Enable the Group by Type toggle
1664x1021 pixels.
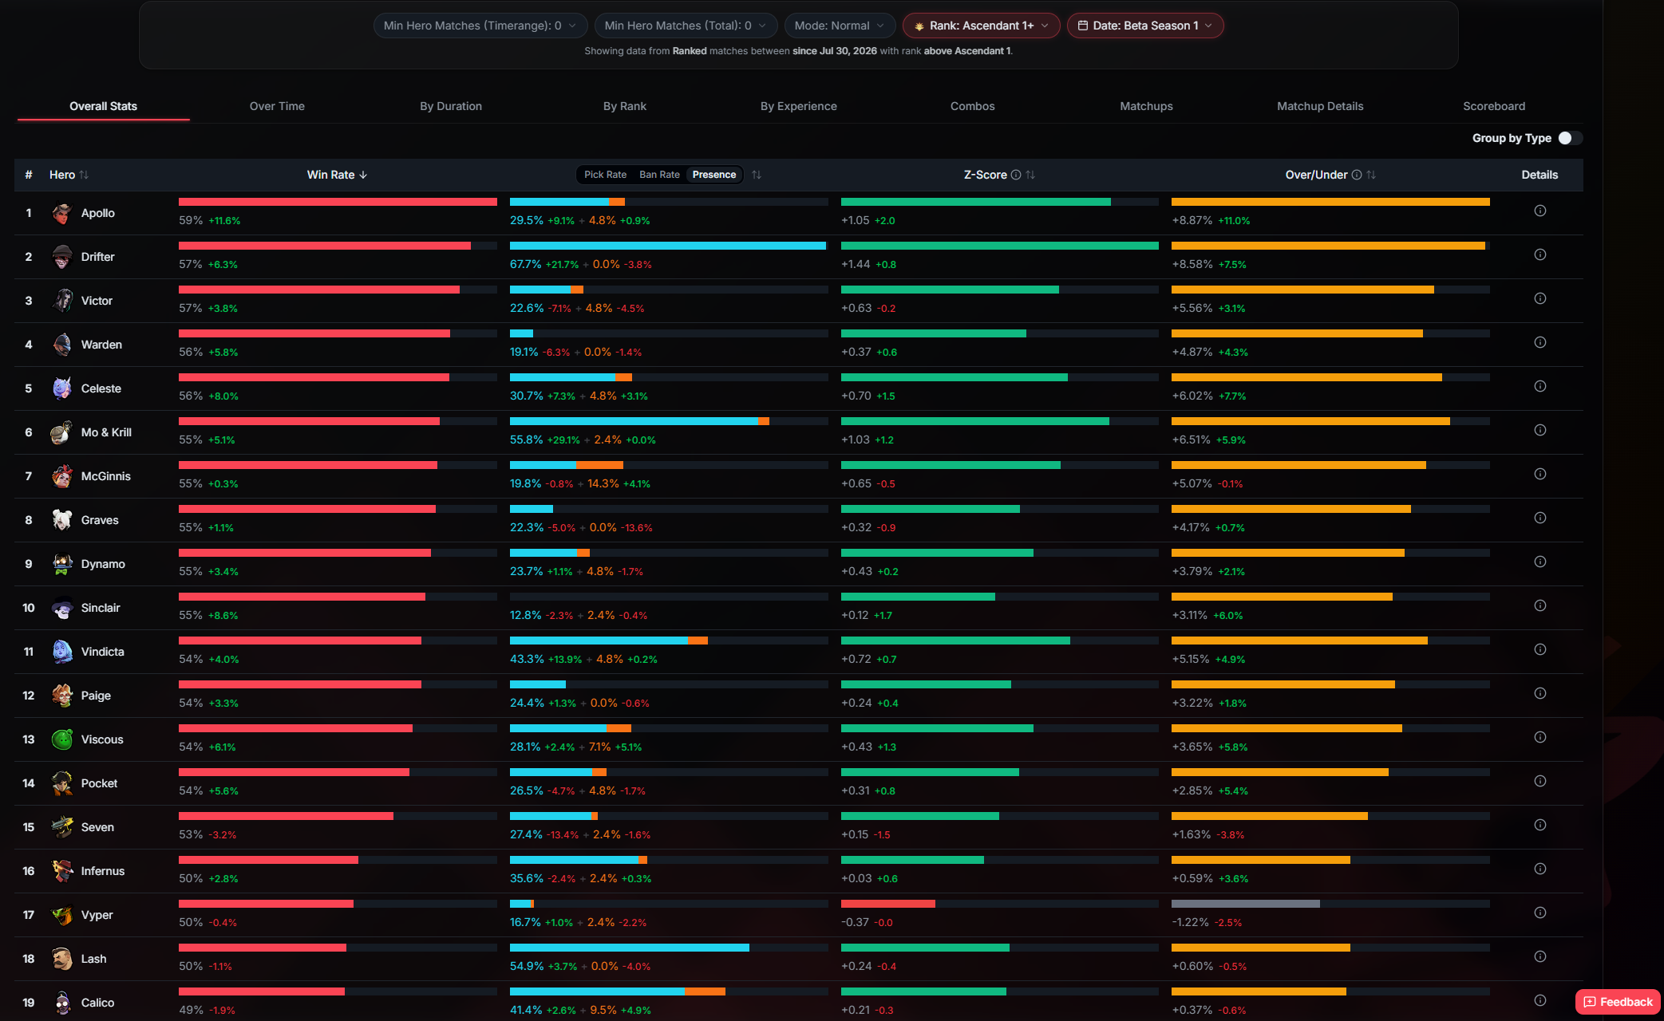1570,138
